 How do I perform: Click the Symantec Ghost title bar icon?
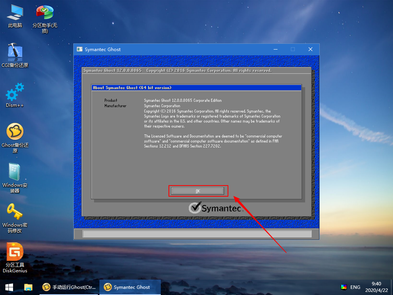coord(80,50)
